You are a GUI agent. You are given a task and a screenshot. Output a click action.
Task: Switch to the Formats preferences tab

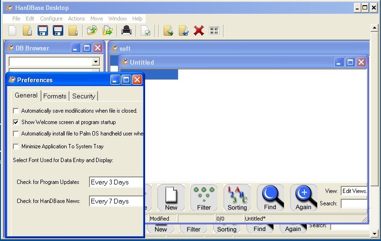[x=55, y=96]
